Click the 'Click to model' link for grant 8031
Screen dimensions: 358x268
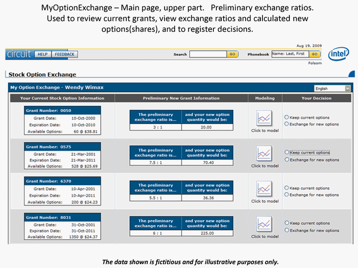tap(265, 237)
